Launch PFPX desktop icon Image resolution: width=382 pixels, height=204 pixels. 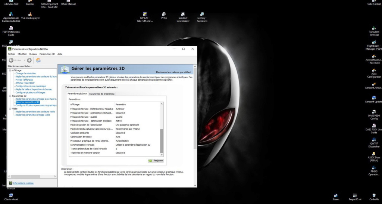click(164, 16)
